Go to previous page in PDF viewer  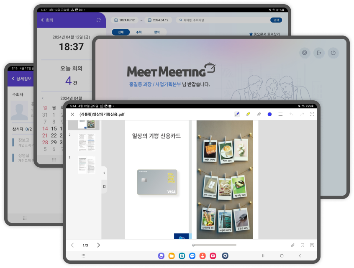pyautogui.click(x=72, y=245)
